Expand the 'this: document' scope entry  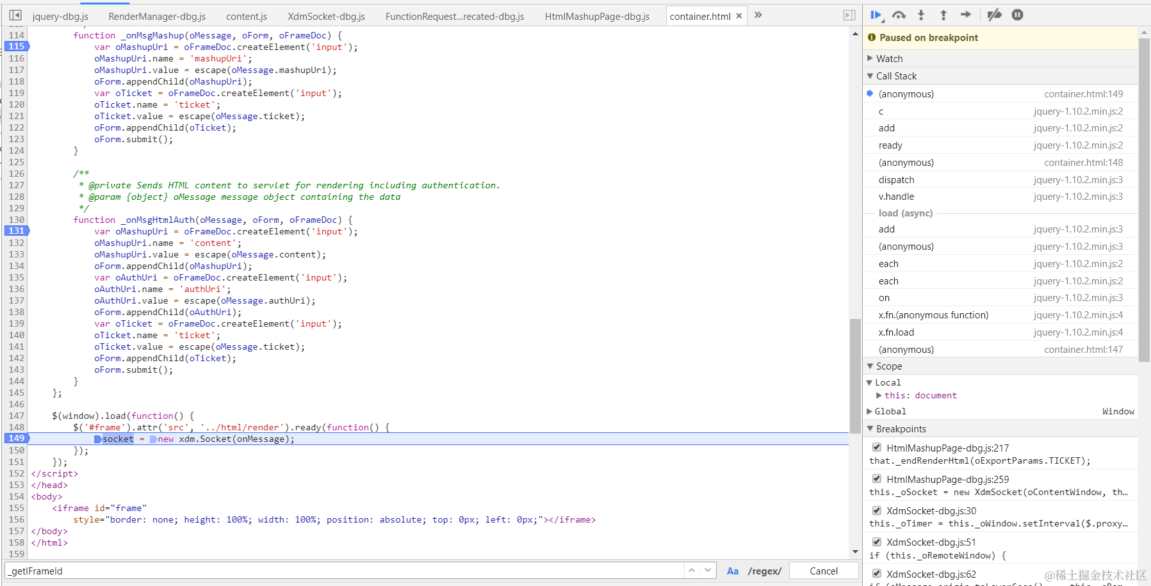pos(879,396)
